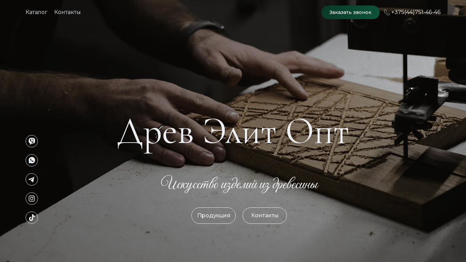Viewport: 466px width, 262px height.
Task: Open the Telegram channel icon
Action: [32, 179]
